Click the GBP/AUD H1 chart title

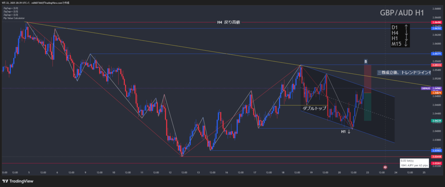(402, 13)
